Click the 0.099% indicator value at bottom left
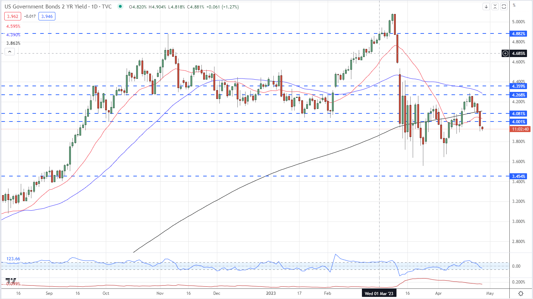 tap(13, 284)
